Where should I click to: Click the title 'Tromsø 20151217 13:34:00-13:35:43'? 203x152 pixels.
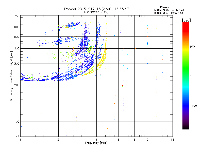96,9
